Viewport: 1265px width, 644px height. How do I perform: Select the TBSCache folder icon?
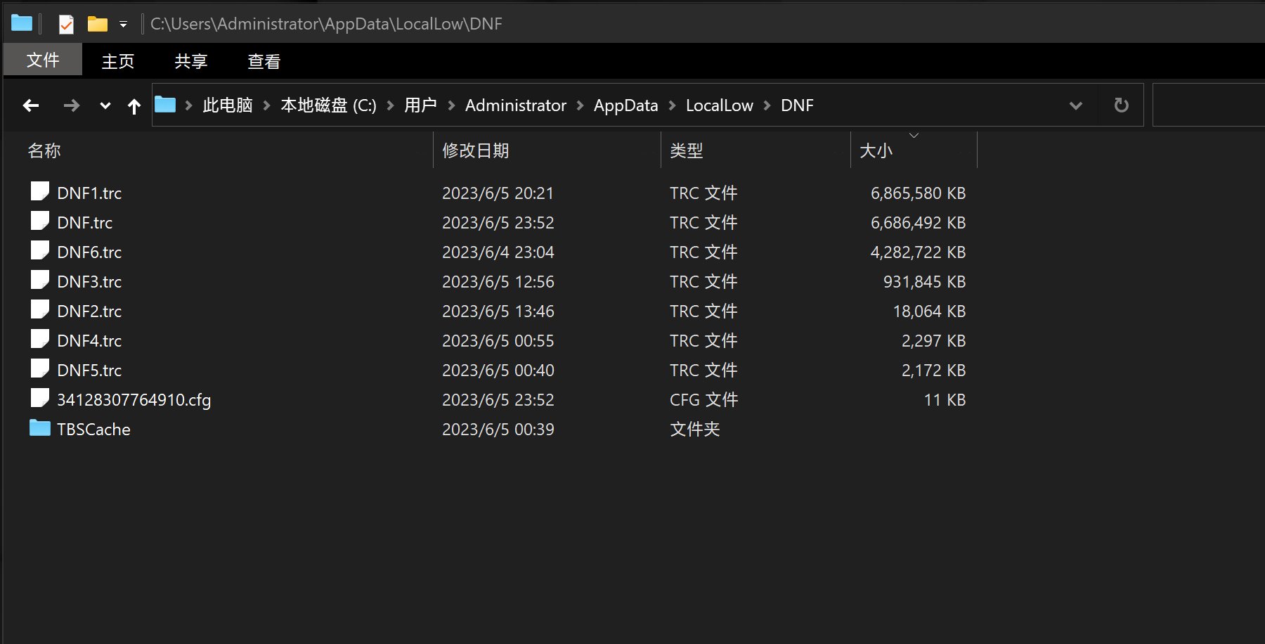[x=40, y=427]
